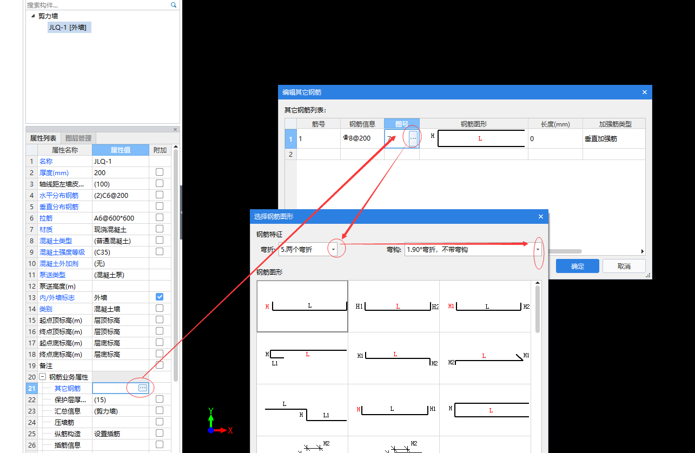
Task: Tick the 附加 checkbox for 混凝土强度等级
Action: click(x=160, y=251)
